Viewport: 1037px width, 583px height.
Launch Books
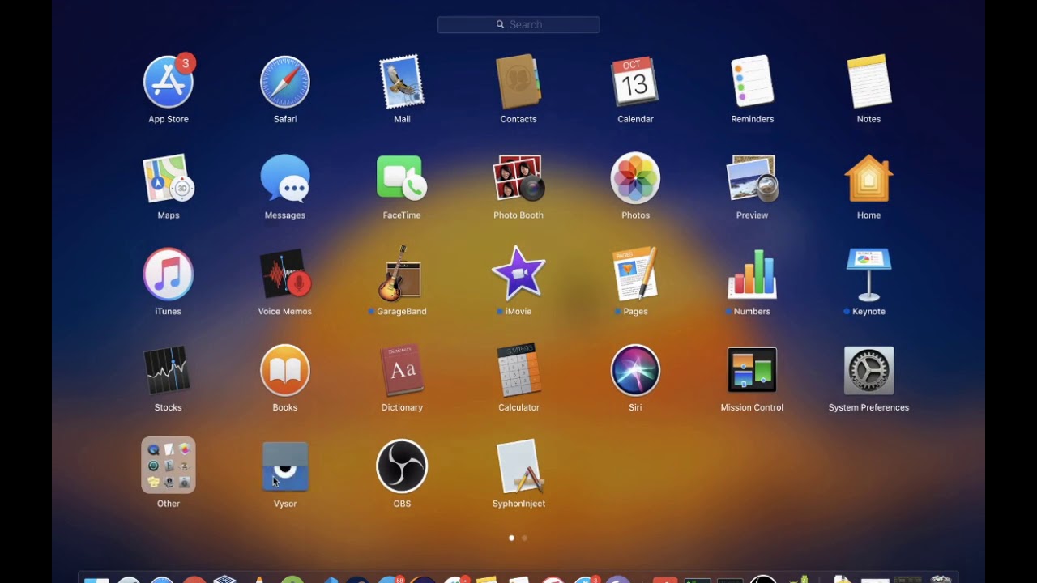click(285, 370)
